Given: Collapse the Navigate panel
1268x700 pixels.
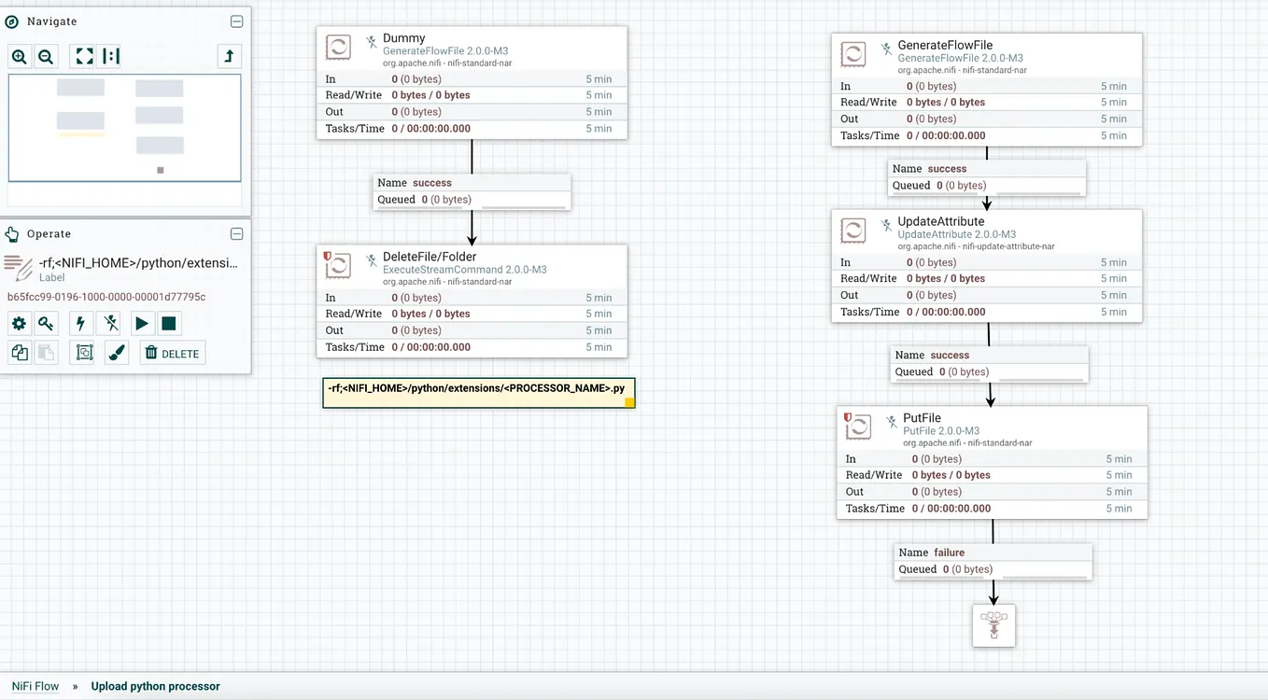Looking at the screenshot, I should (x=236, y=21).
